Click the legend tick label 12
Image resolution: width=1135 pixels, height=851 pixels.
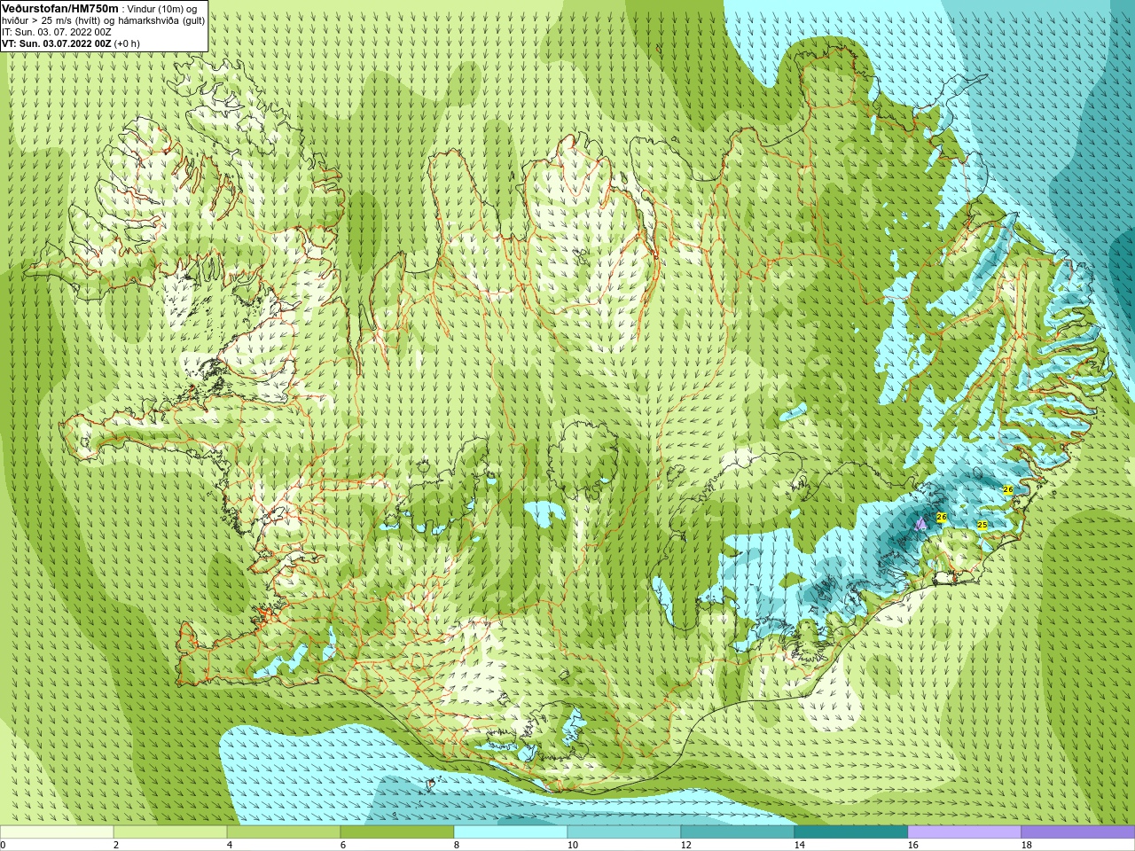tap(686, 845)
